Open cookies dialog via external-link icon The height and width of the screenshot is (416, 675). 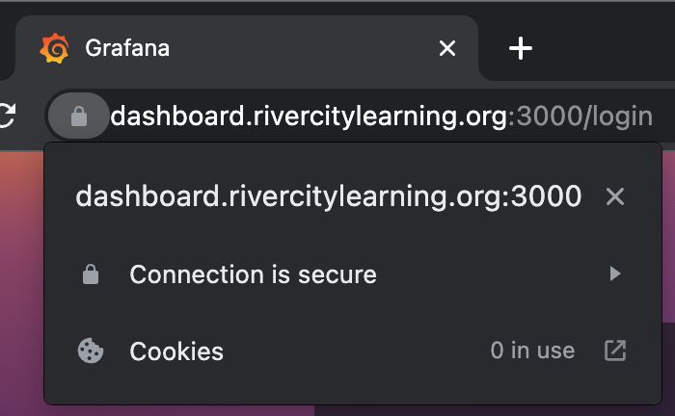[x=615, y=351]
